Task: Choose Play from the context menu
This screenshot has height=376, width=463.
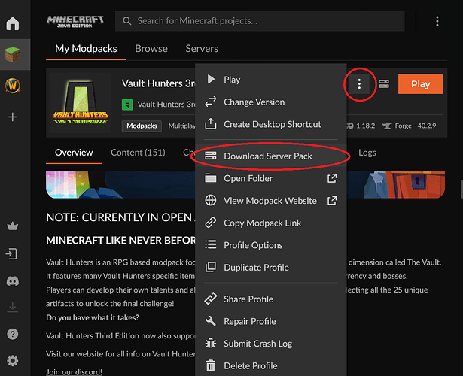Action: pos(271,79)
